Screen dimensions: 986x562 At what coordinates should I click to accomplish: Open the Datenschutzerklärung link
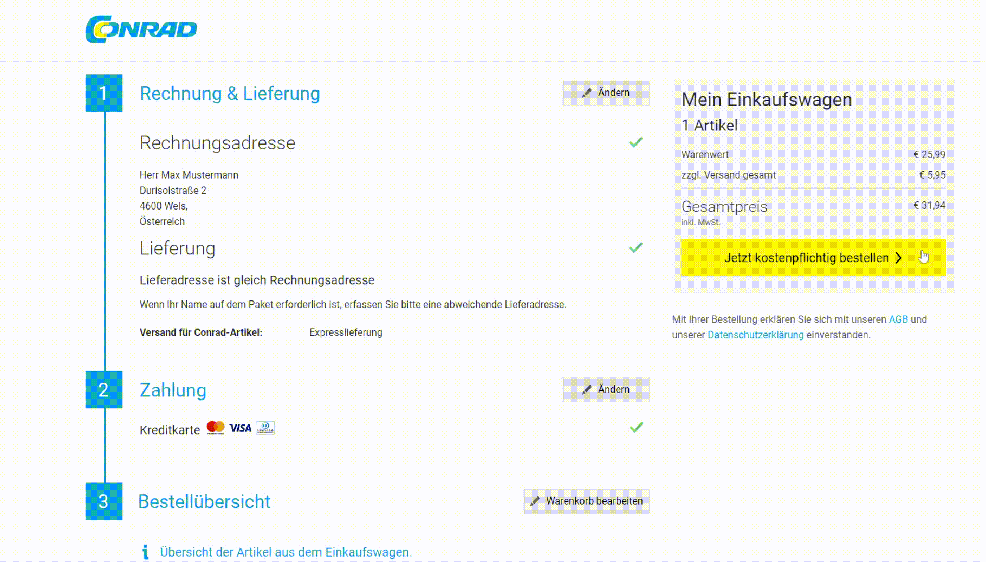(x=755, y=335)
